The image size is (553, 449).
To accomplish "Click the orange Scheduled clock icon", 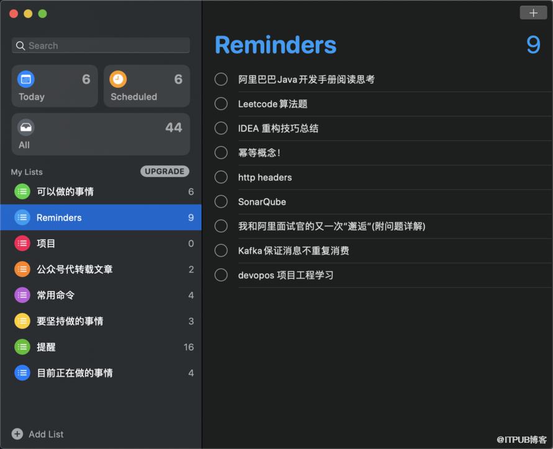I will [118, 79].
